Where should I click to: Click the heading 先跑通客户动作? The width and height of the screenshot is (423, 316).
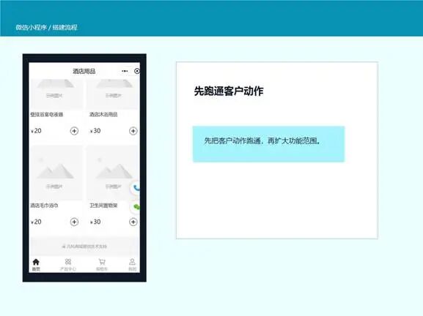coord(229,91)
